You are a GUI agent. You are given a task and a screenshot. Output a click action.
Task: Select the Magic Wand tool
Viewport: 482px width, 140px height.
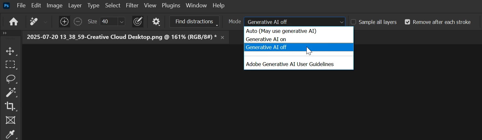[x=10, y=92]
